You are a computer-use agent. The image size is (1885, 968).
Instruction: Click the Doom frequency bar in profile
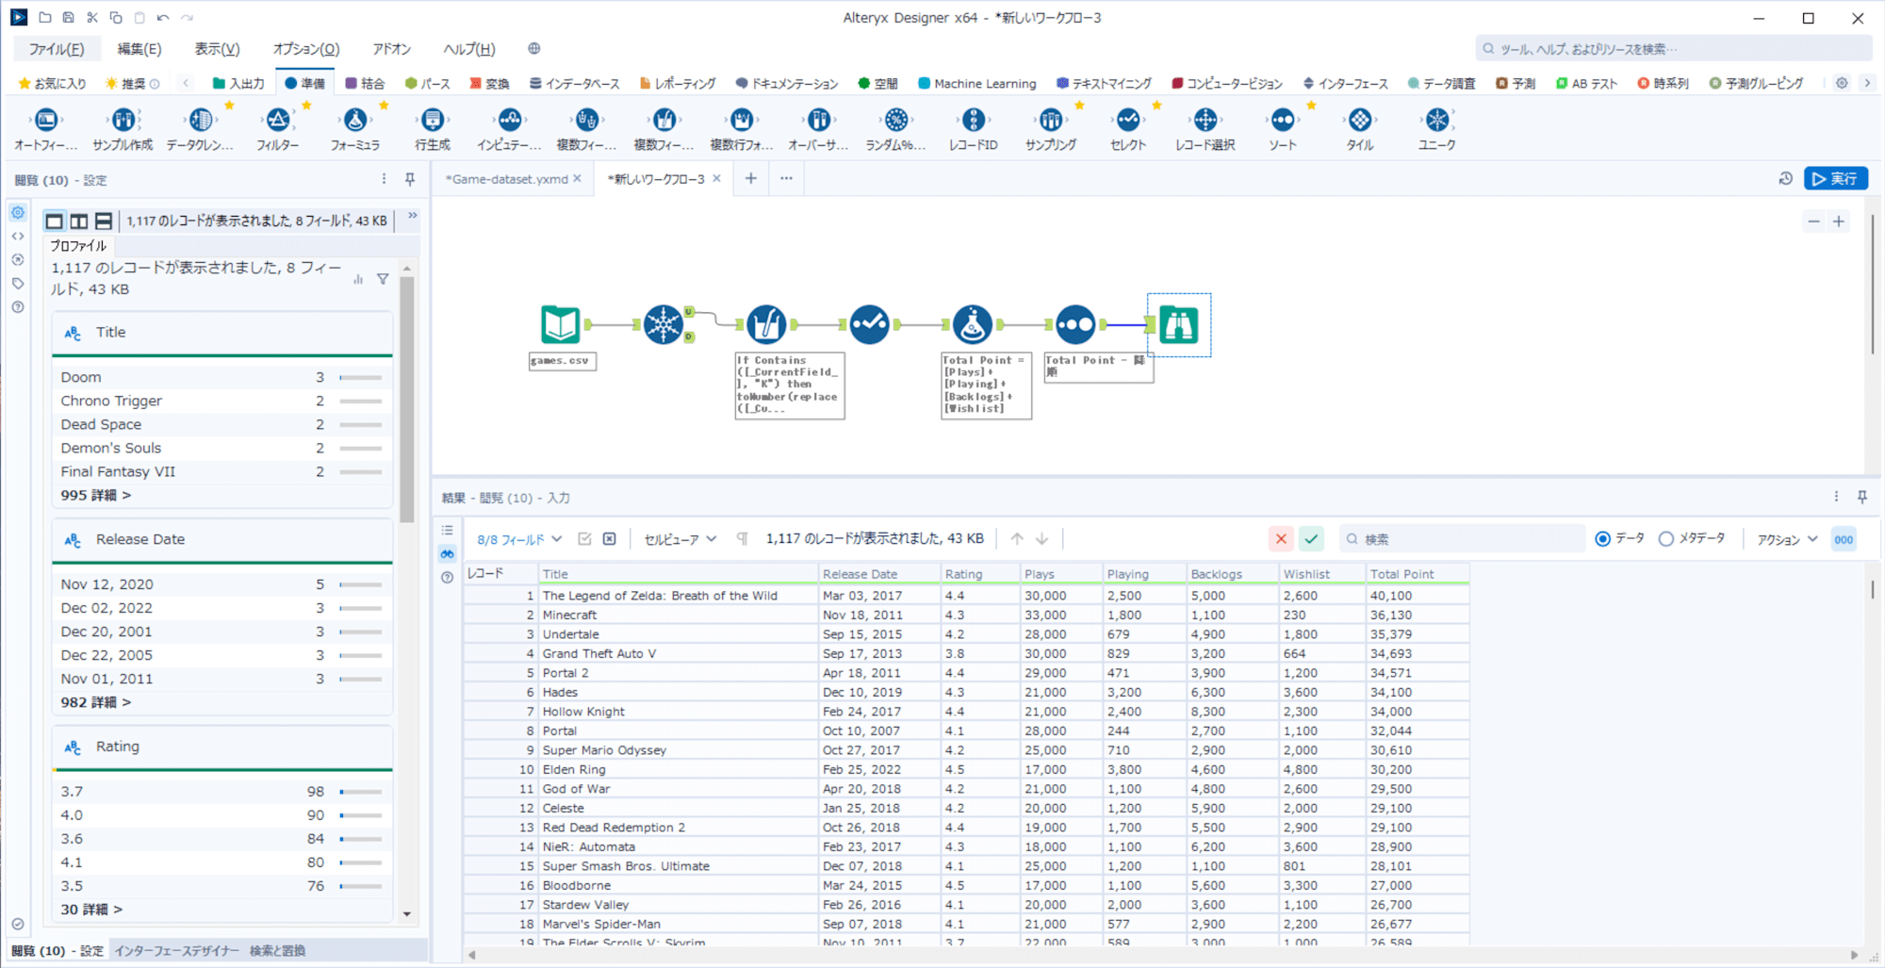[361, 377]
